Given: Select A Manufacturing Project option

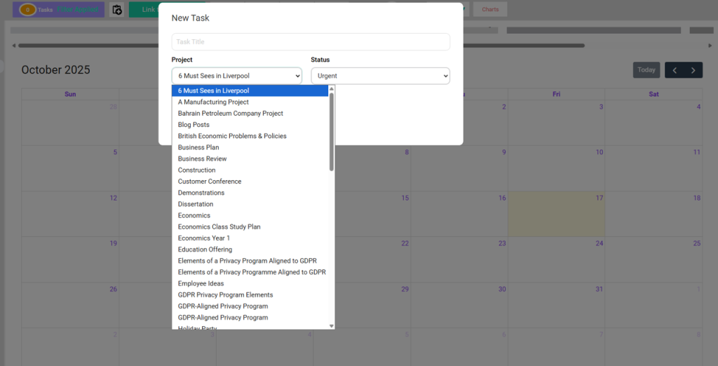Looking at the screenshot, I should 213,102.
